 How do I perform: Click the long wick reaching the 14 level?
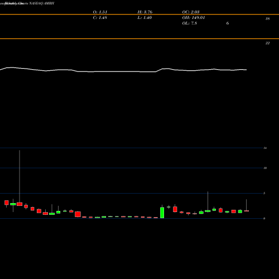tap(20, 176)
